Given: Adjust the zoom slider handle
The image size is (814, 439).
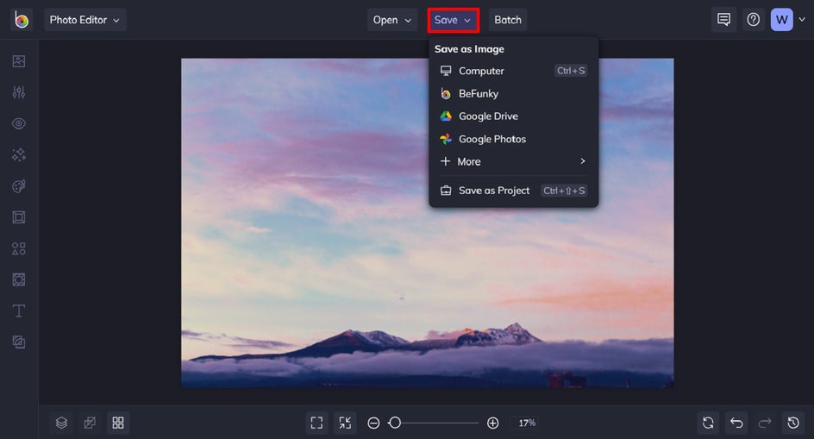Looking at the screenshot, I should coord(395,423).
